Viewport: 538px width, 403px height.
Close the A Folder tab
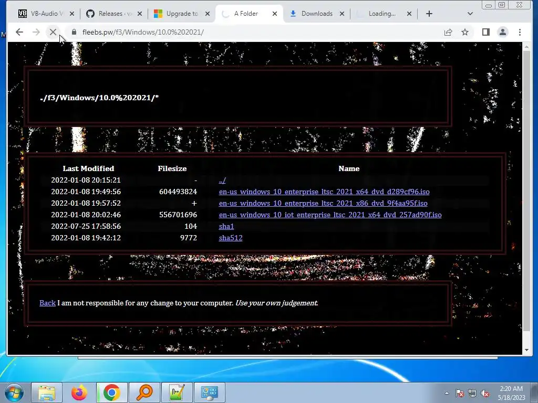[x=275, y=14]
